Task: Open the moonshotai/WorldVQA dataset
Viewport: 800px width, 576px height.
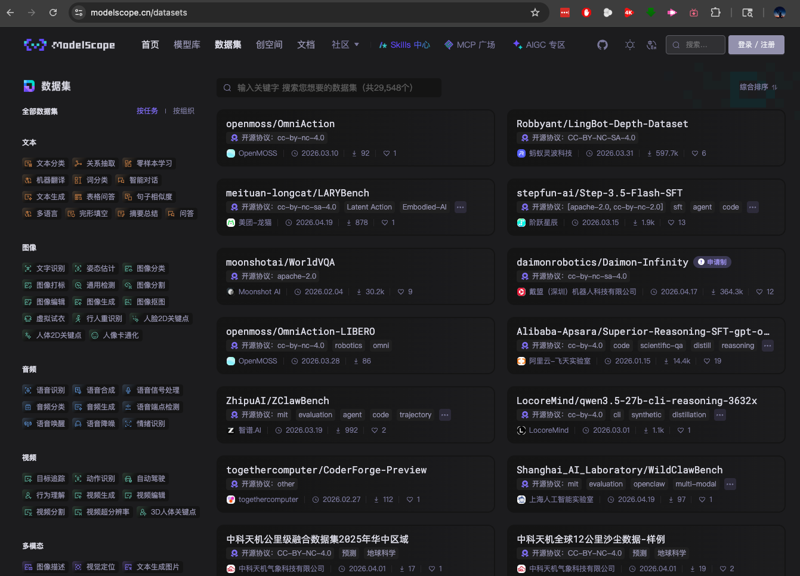Action: tap(280, 263)
